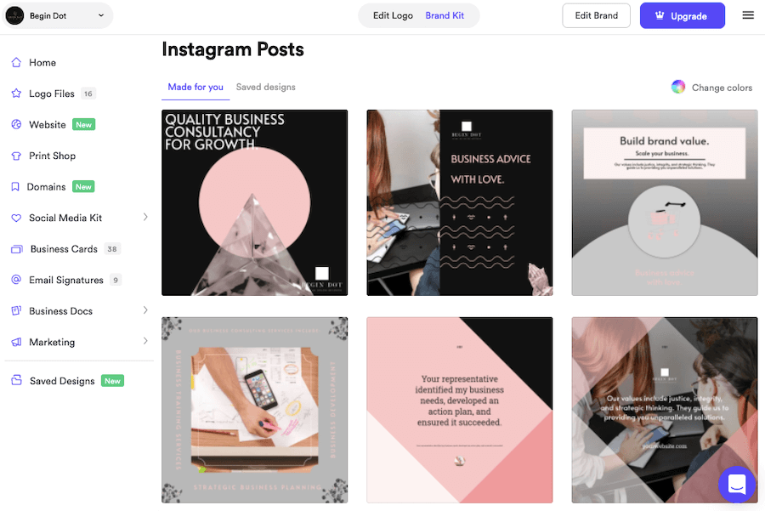The height and width of the screenshot is (511, 765).
Task: Click the Logo Files star icon
Action: (x=16, y=94)
